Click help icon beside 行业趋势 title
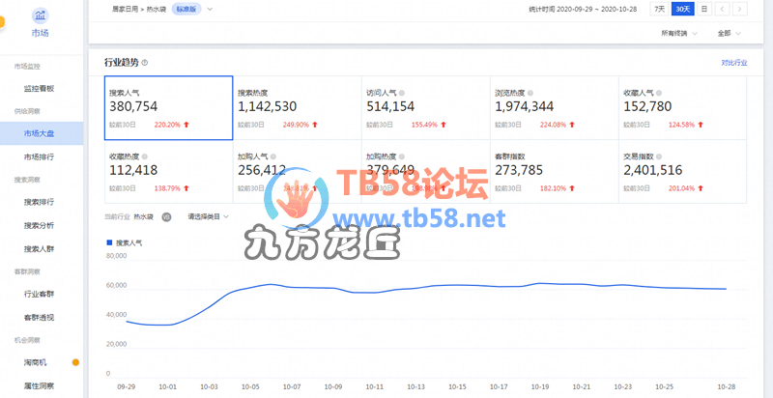 pyautogui.click(x=144, y=63)
